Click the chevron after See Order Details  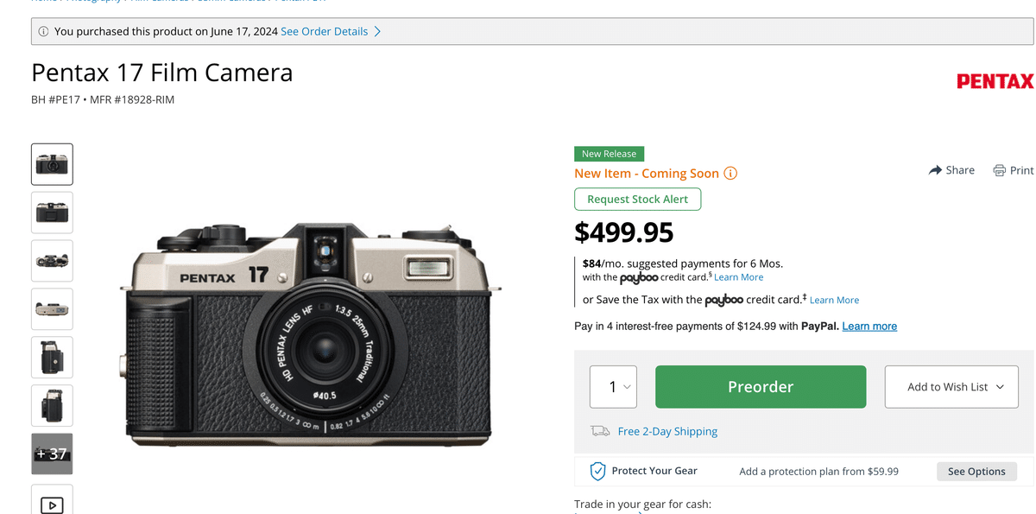click(x=377, y=31)
